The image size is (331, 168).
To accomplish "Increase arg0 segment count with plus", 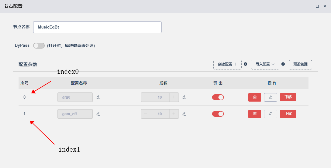I will pos(174,97).
